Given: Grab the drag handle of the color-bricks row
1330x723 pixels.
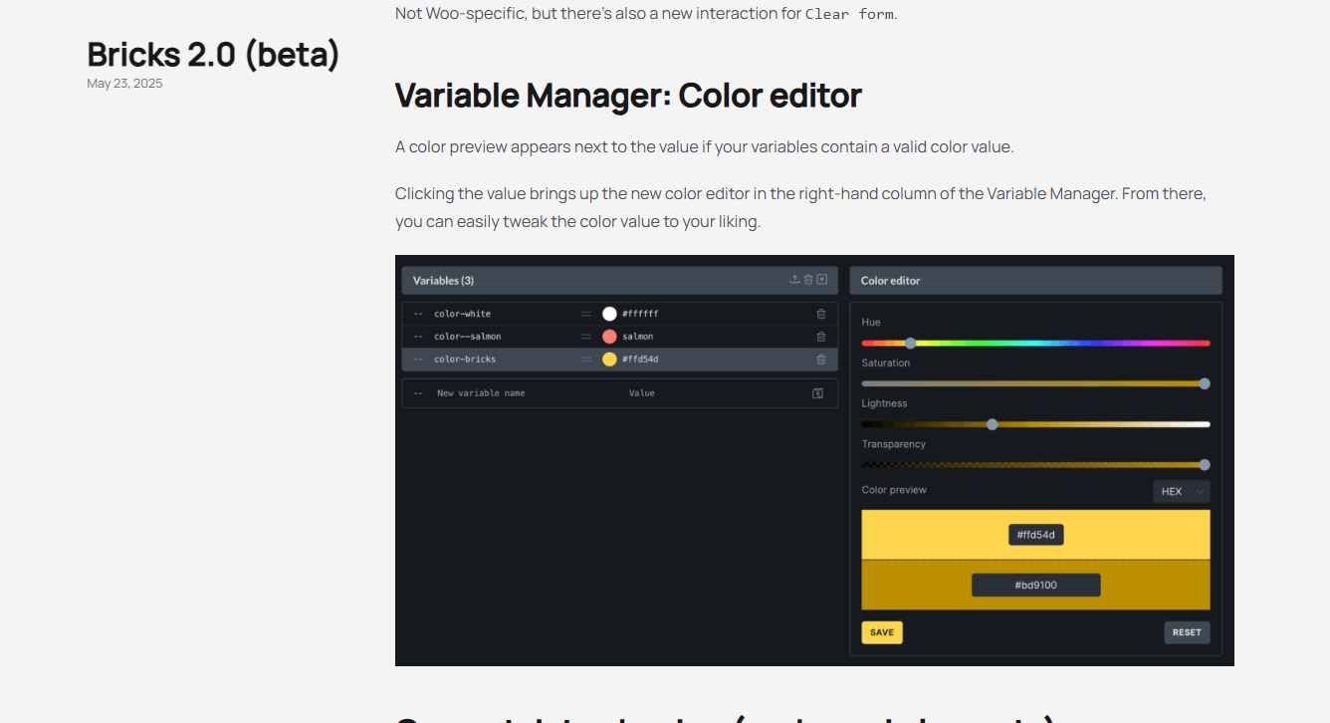Looking at the screenshot, I should [586, 360].
